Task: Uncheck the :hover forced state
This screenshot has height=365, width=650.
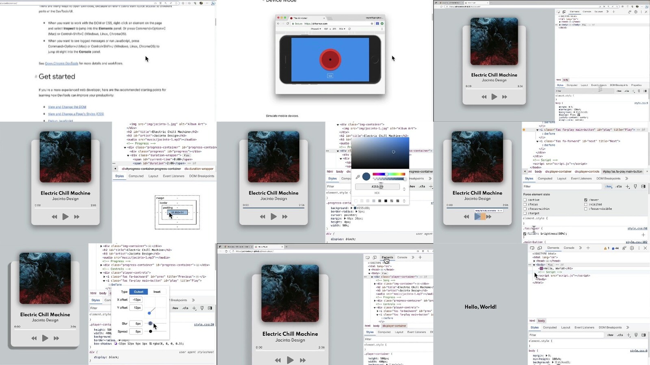Action: tap(585, 200)
